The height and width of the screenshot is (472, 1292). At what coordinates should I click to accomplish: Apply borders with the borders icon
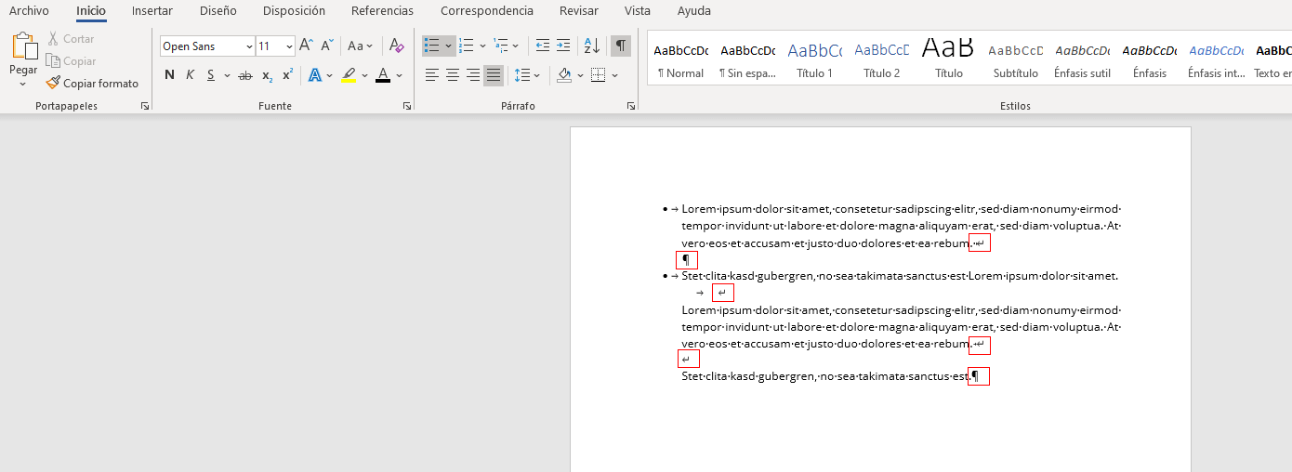coord(598,75)
